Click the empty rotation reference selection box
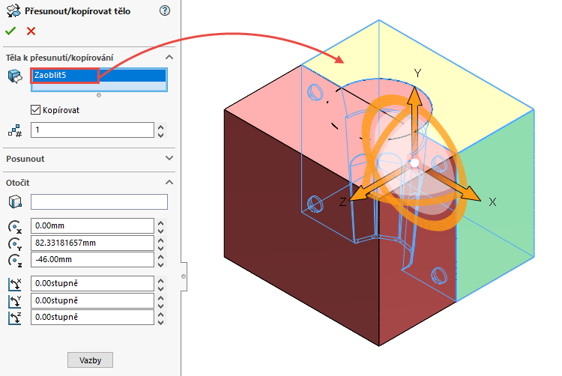Image resolution: width=562 pixels, height=376 pixels. 99,201
